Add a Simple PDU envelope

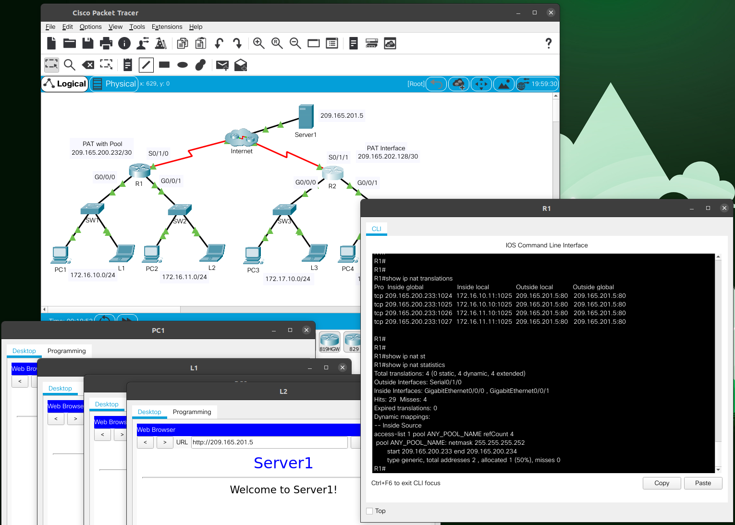pos(222,65)
